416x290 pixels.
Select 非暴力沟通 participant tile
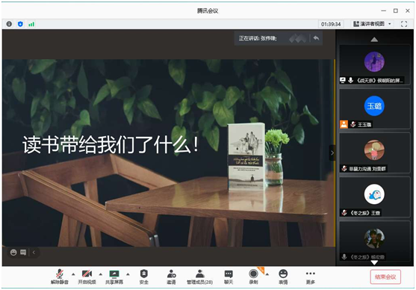[x=374, y=153]
